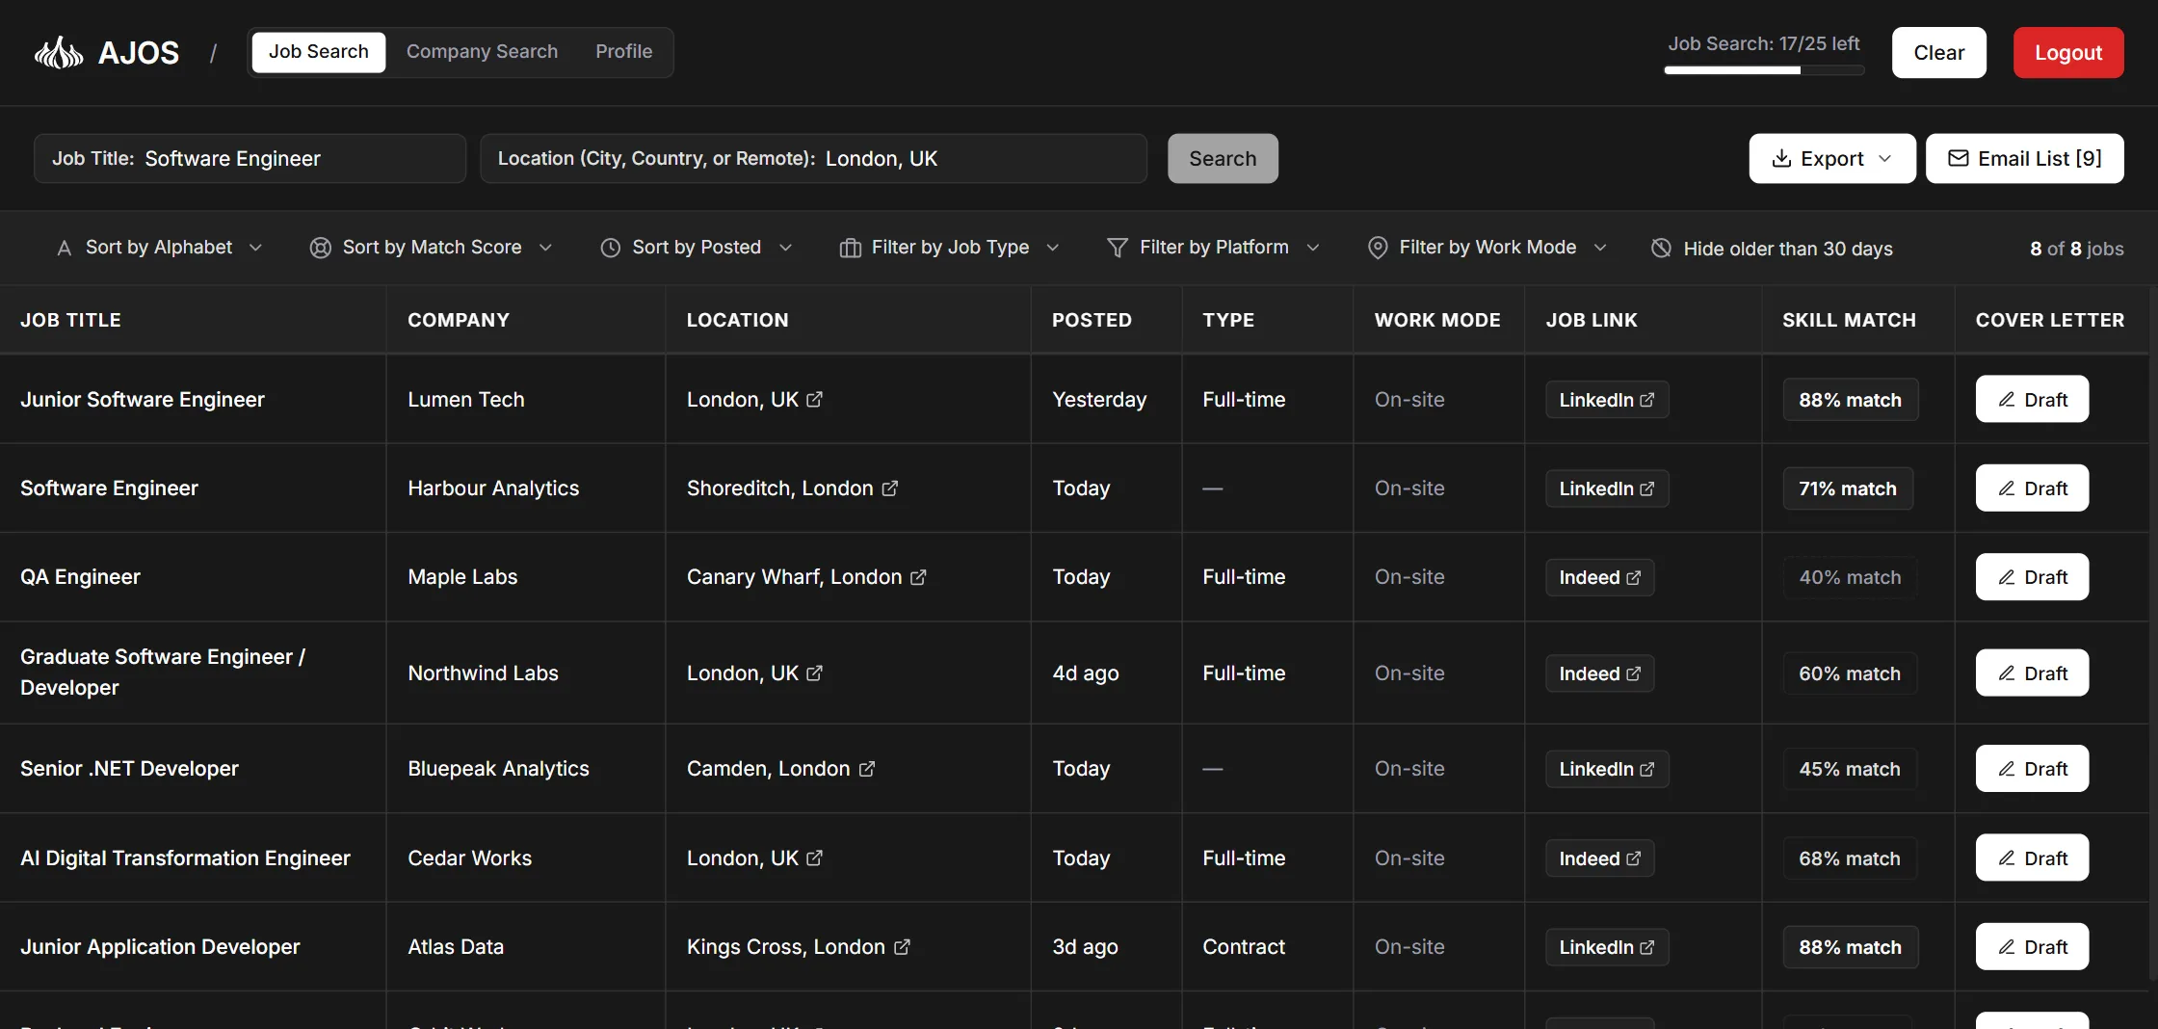Draft cover letter for Junior Software Engineer
Viewport: 2158px width, 1029px height.
[2032, 399]
